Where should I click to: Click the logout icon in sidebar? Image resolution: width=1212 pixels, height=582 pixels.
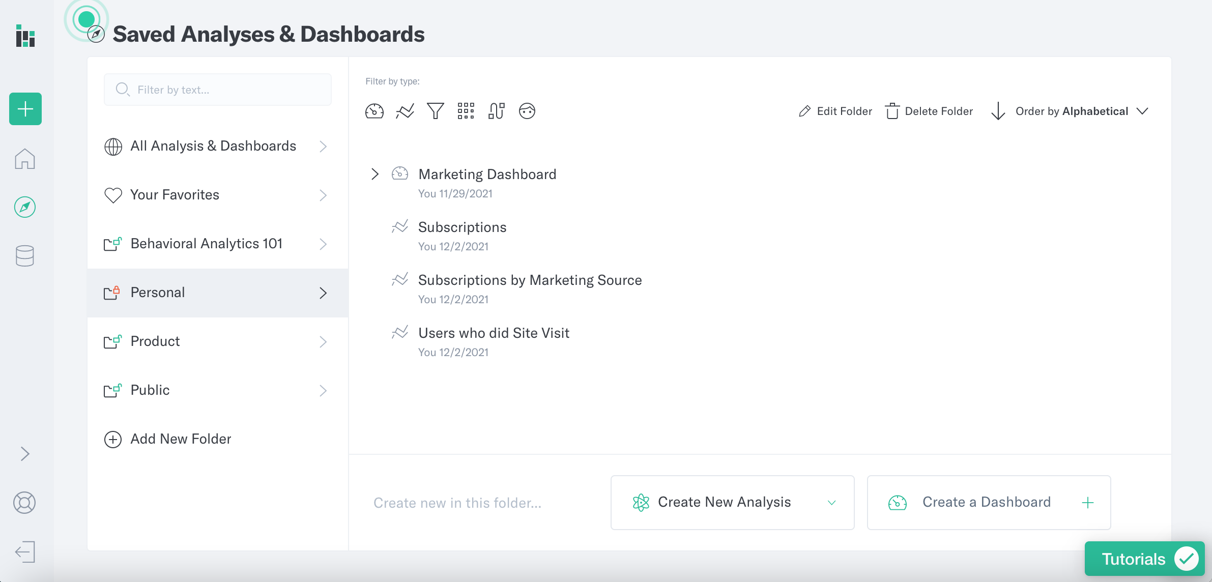25,552
